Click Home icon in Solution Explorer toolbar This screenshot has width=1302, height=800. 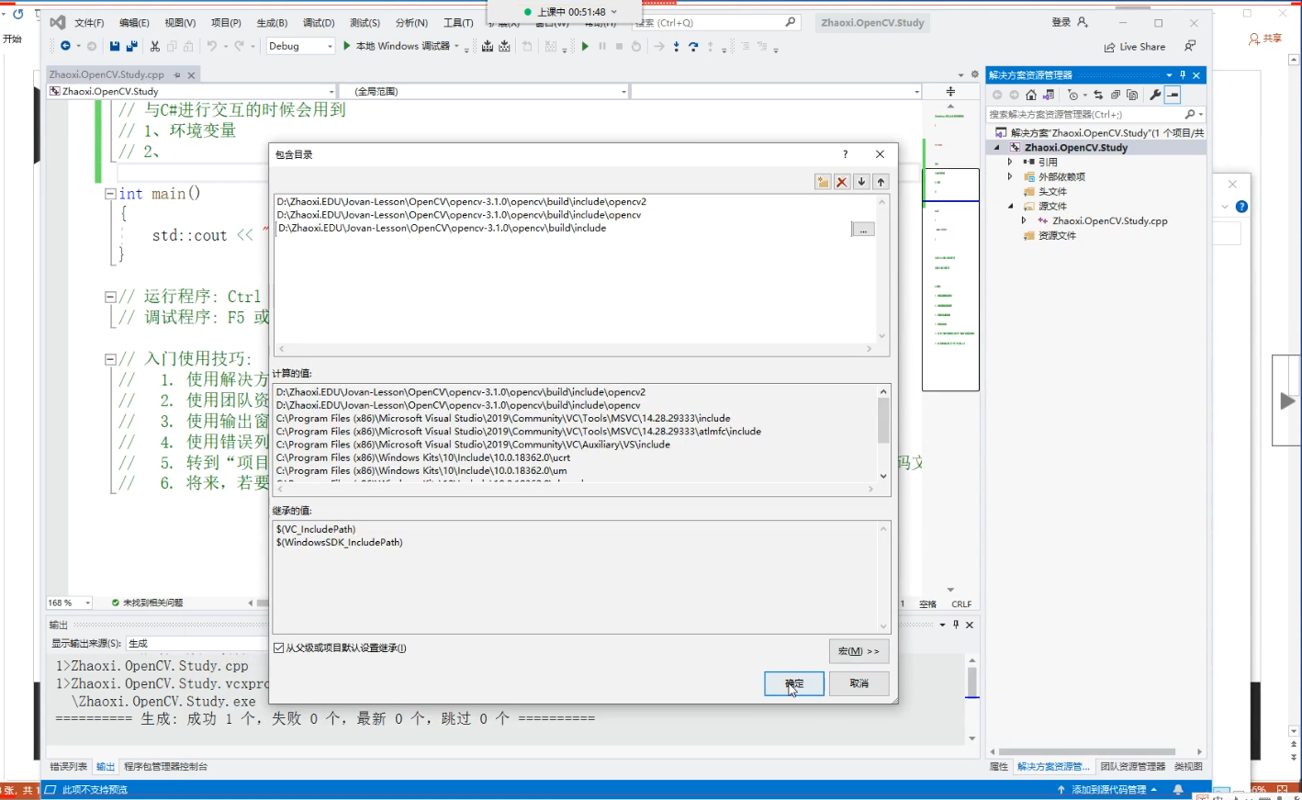1031,95
